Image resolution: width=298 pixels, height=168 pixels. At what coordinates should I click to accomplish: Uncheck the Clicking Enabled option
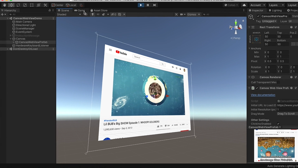point(278,124)
